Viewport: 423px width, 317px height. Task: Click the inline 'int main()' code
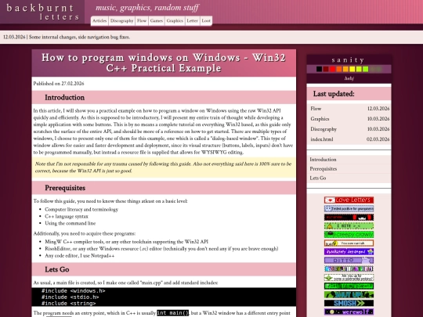173,313
